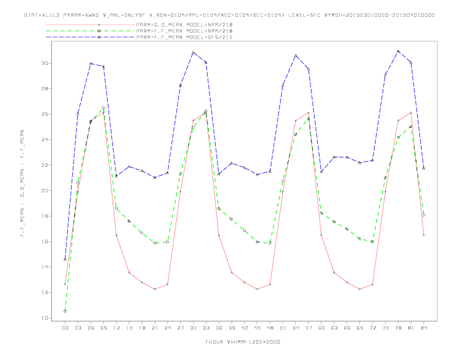The width and height of the screenshot is (462, 357).
Task: Click x-axis tick label 66
Action: (347, 328)
